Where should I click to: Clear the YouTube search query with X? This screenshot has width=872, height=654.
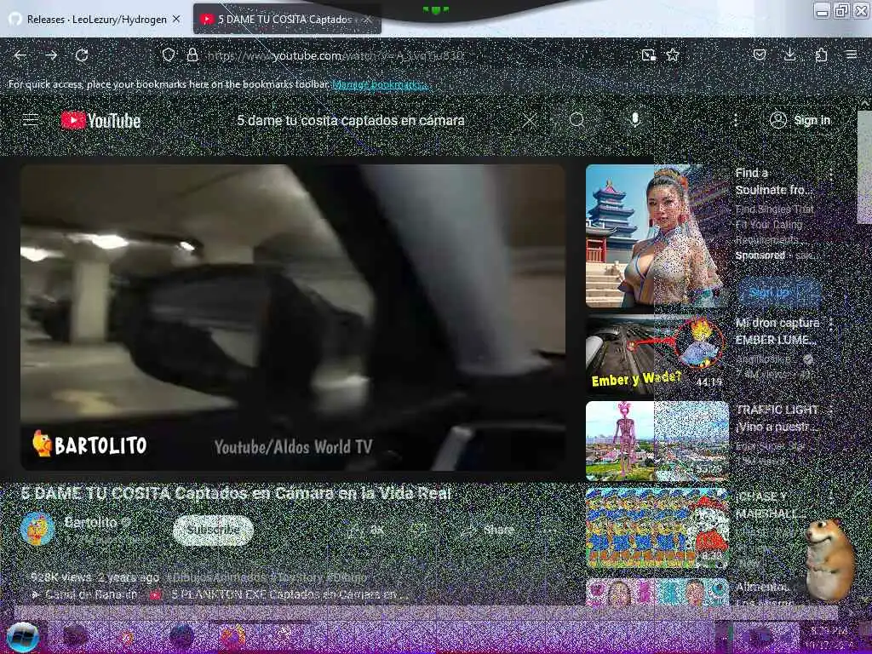(x=530, y=120)
